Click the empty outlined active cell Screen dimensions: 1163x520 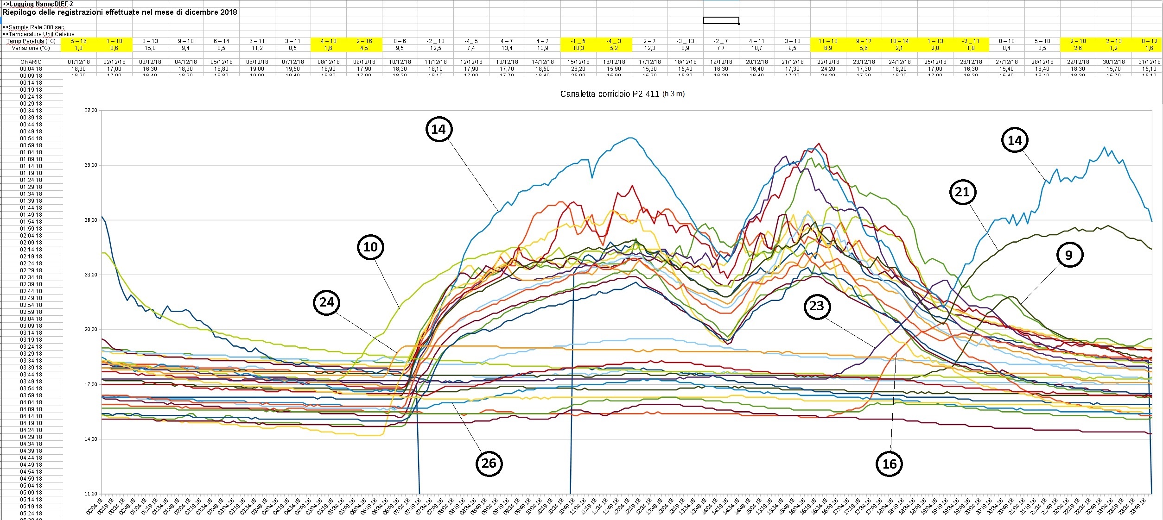point(721,20)
